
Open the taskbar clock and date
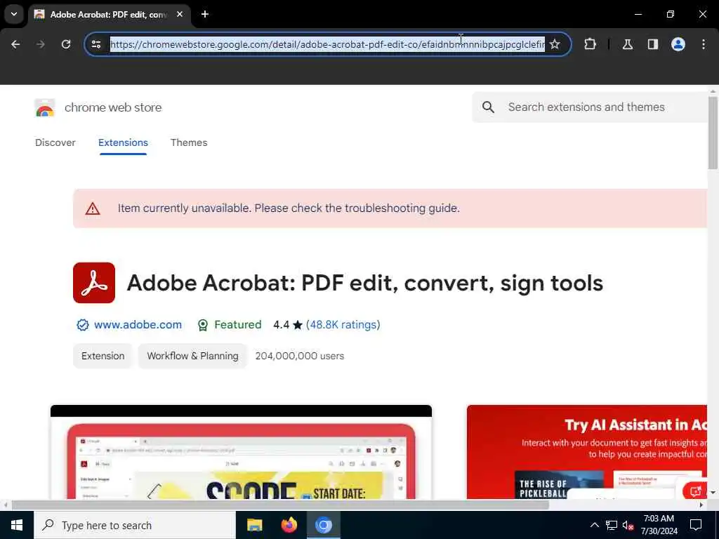[x=659, y=525]
